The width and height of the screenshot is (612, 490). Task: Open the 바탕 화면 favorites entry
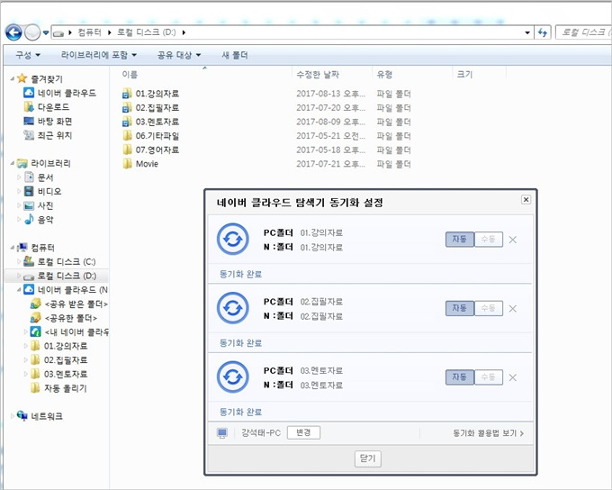(48, 121)
